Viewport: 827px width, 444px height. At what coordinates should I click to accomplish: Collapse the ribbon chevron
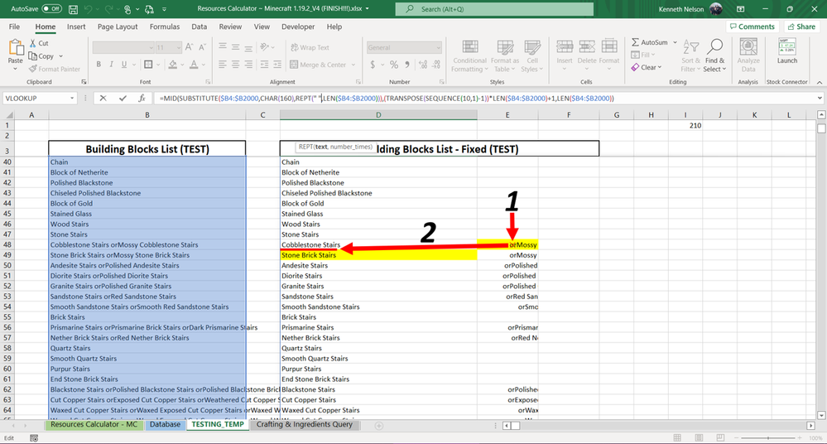820,82
